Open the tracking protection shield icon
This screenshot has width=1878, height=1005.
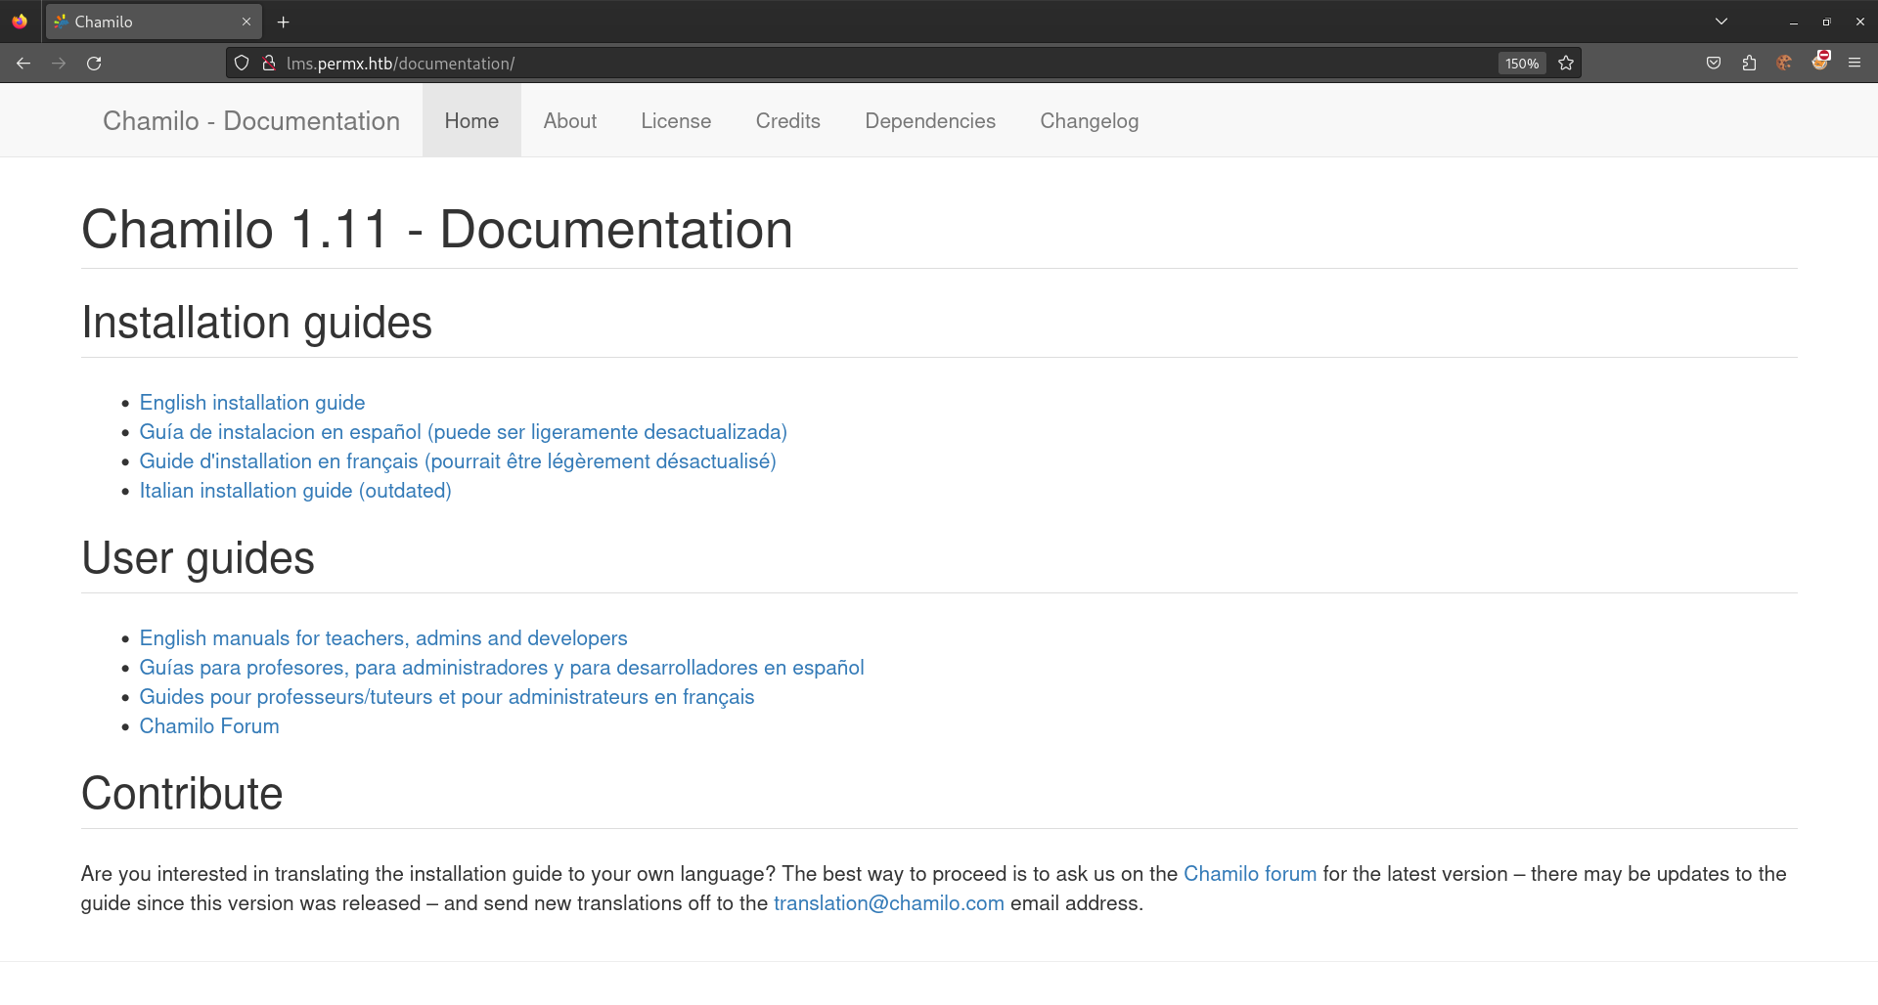pos(242,64)
